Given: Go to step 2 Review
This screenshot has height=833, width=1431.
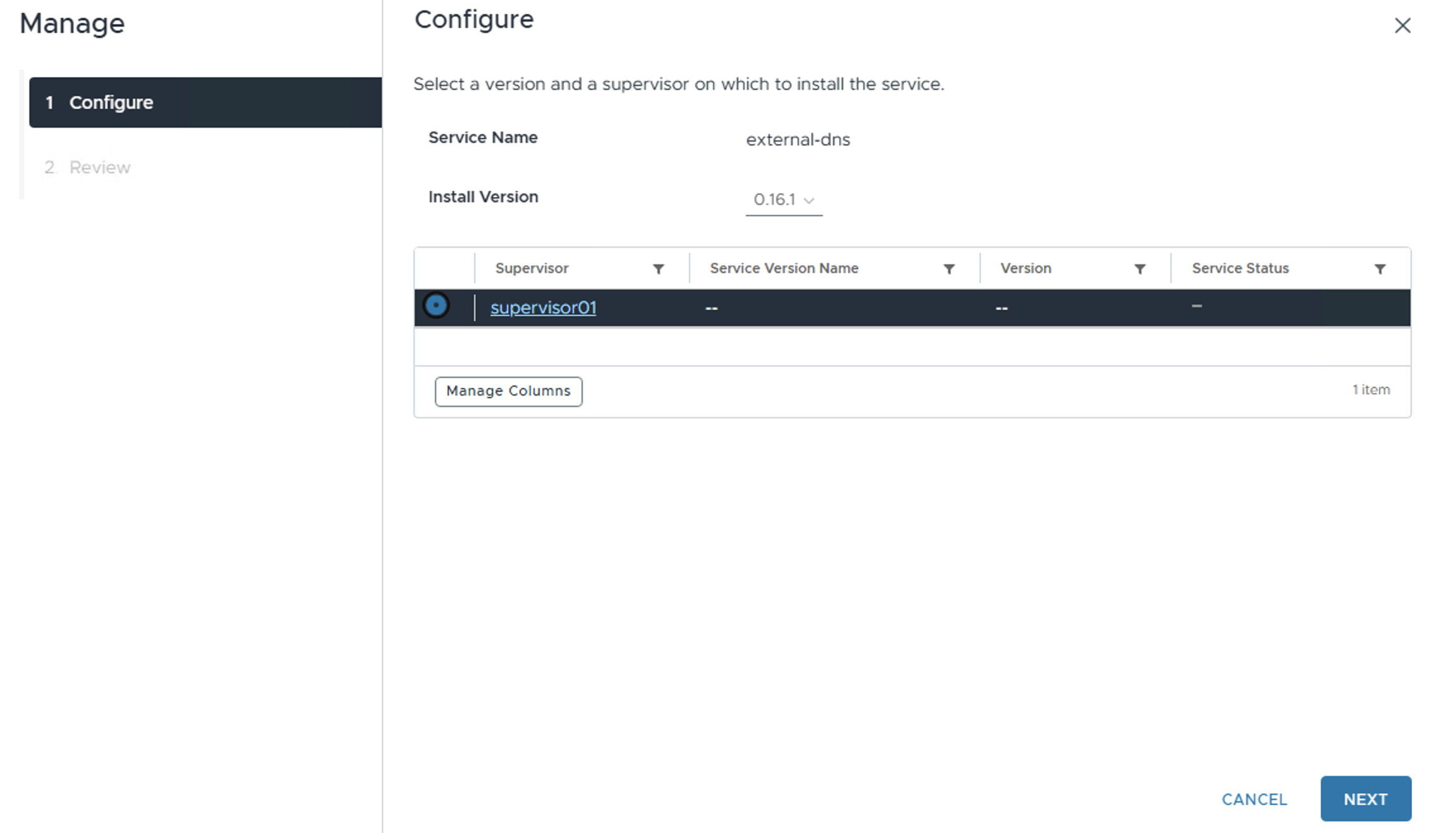Looking at the screenshot, I should [99, 167].
